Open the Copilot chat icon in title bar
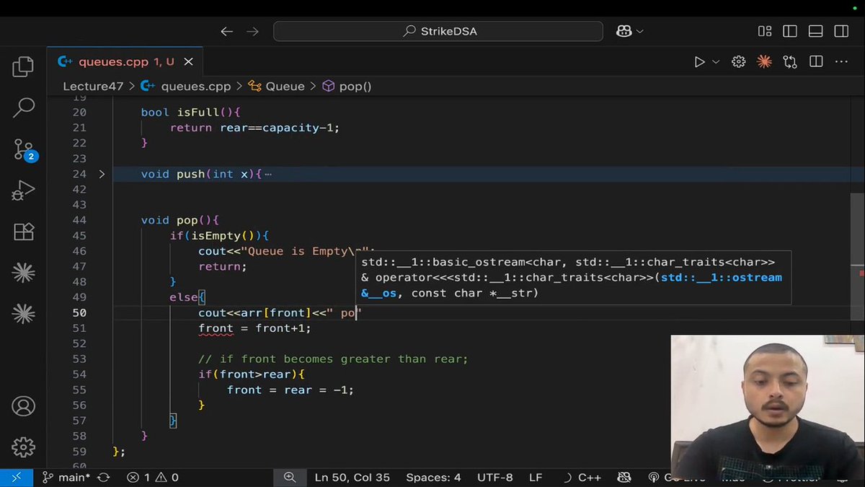Image resolution: width=865 pixels, height=487 pixels. click(624, 31)
